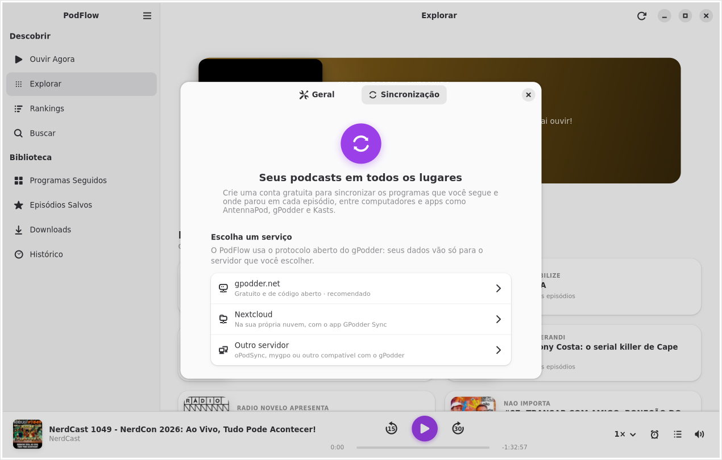Close the PodFlow window
Screen dimensions: 722x460
(x=706, y=16)
